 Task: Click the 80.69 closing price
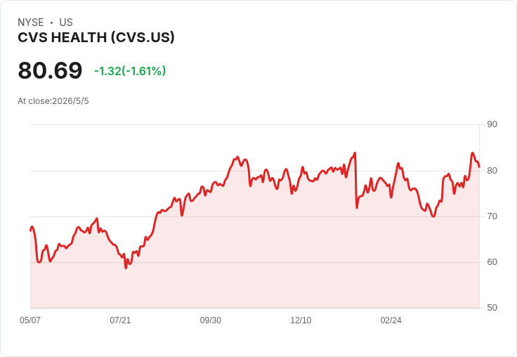(x=50, y=70)
